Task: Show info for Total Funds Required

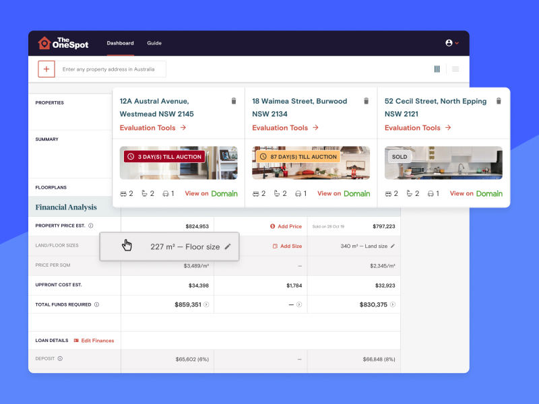Action: [96, 305]
